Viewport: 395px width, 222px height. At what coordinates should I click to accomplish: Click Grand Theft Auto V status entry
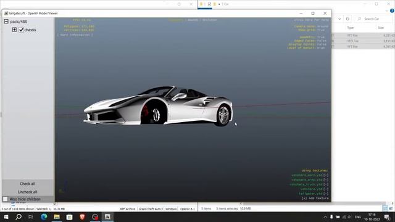[x=151, y=209]
